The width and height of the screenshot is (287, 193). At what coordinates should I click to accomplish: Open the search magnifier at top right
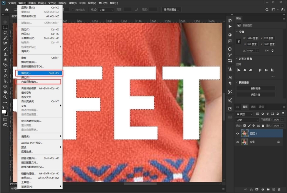(267, 10)
